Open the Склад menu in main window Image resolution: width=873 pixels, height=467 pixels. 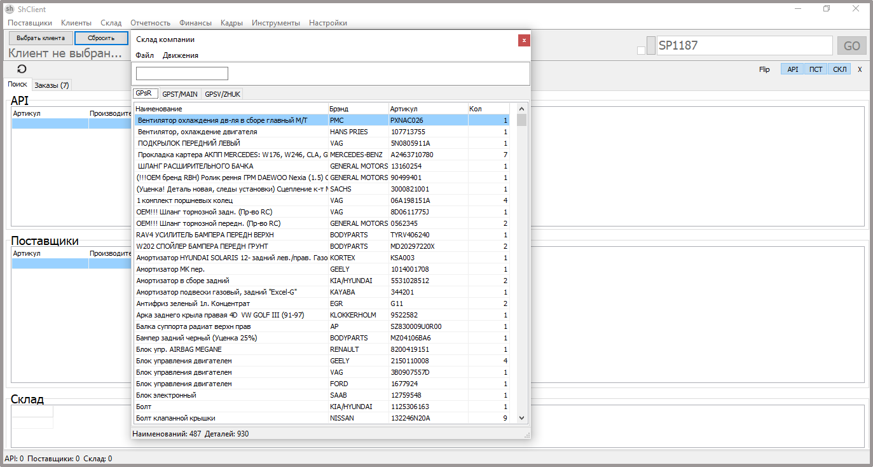click(x=111, y=23)
